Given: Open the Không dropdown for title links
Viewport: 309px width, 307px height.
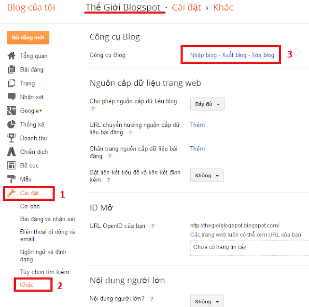Looking at the screenshot, I should coord(207,175).
